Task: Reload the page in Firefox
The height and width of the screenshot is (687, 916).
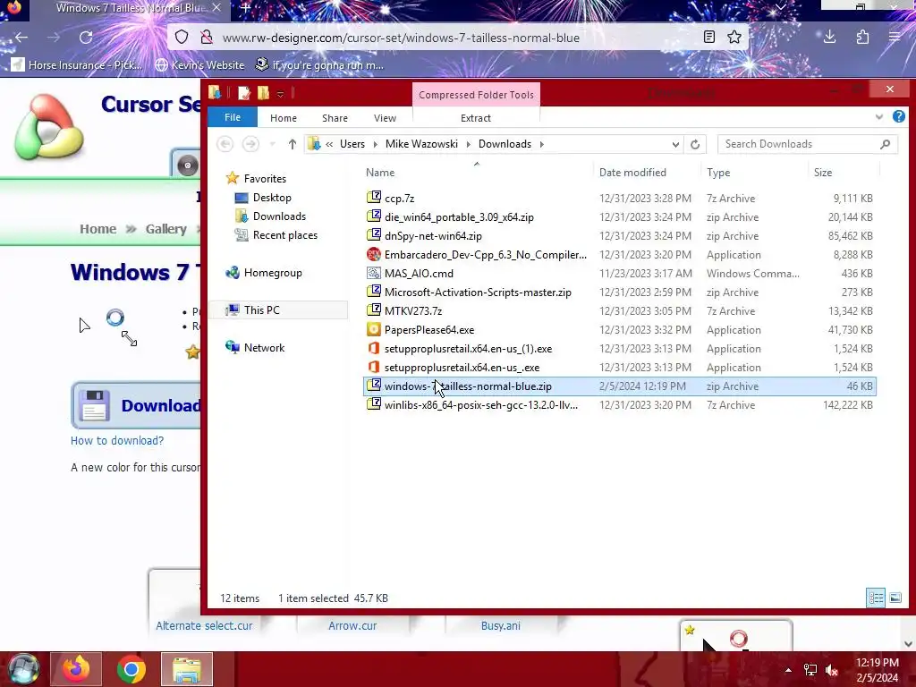Action: tap(86, 38)
